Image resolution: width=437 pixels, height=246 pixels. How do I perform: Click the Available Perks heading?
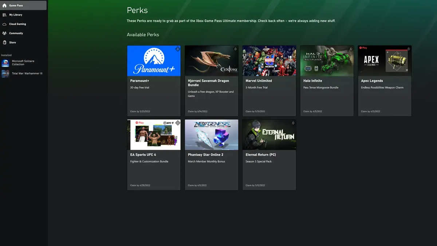pos(143,35)
